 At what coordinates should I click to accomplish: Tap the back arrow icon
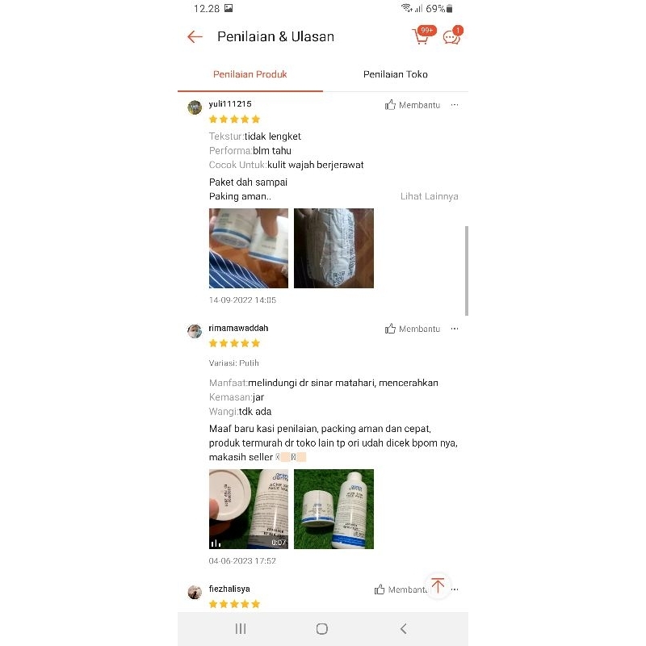(195, 36)
